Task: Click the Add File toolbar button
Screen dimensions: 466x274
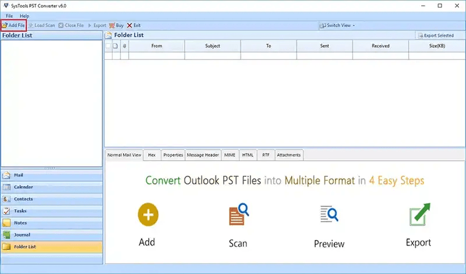Action: click(13, 26)
